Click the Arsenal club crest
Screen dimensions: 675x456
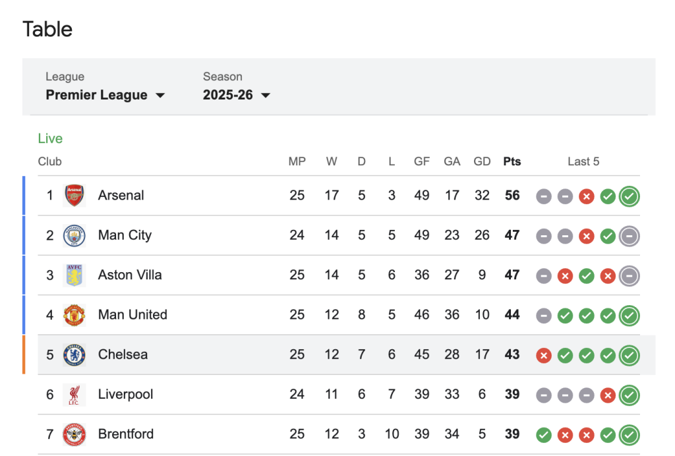74,196
